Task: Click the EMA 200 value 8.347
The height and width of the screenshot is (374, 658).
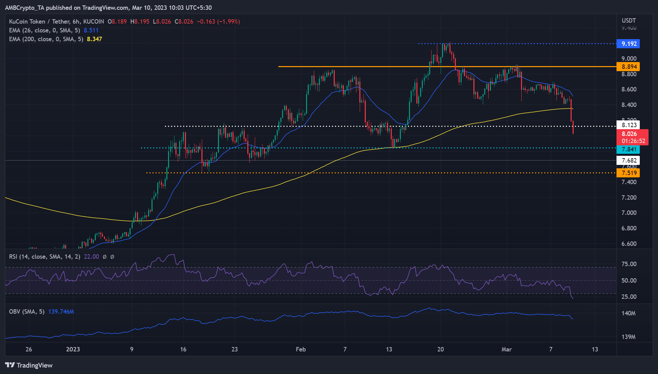Action: pyautogui.click(x=94, y=39)
